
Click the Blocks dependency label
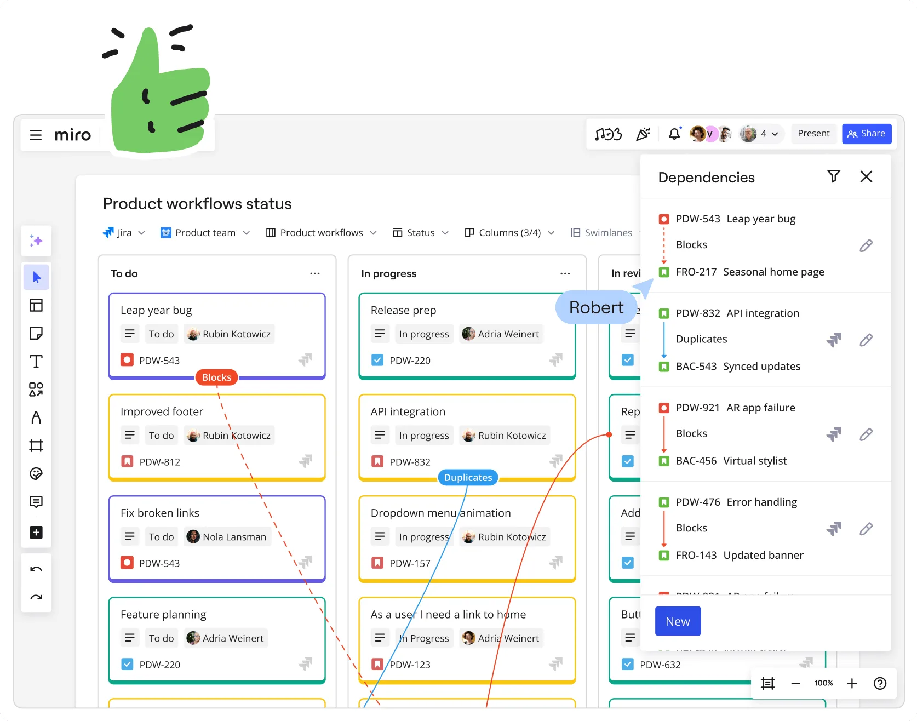coord(216,377)
